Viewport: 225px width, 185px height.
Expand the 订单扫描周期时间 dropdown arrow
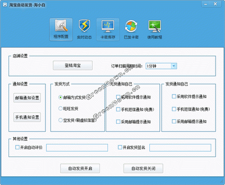click(x=174, y=66)
